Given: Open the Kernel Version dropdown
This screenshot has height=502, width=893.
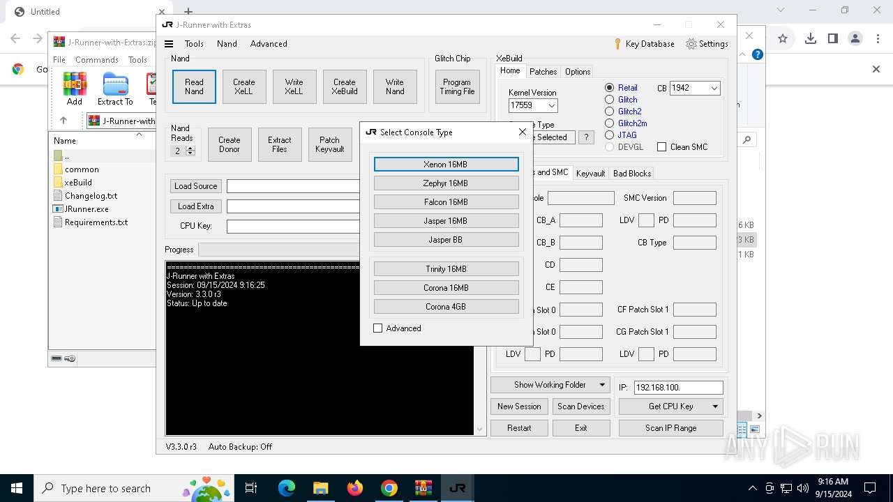Looking at the screenshot, I should (551, 105).
